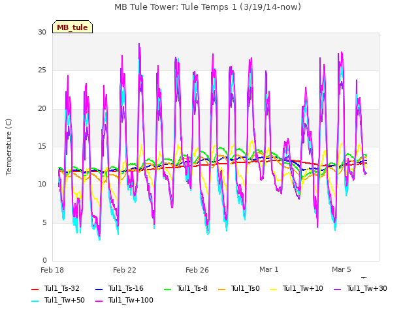
Task: Click the cyan Tul1_Tw+50 legend color marker
Action: coord(35,301)
